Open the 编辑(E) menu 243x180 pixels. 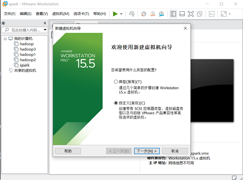(x=25, y=14)
